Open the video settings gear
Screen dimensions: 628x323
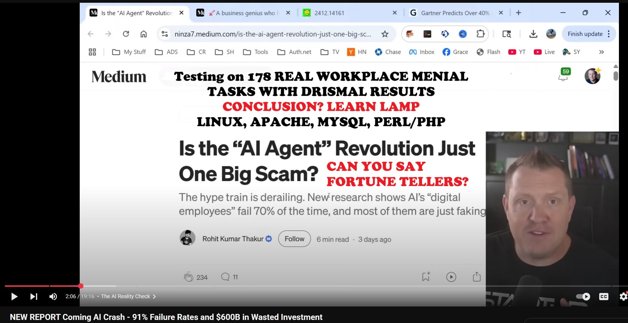point(623,296)
